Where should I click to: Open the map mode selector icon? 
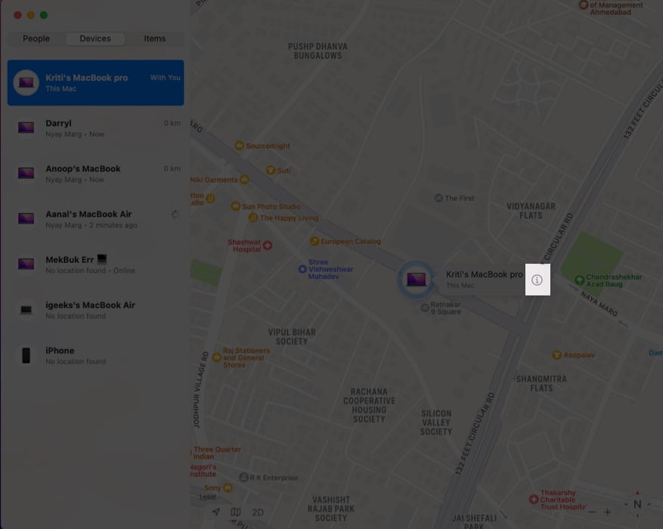pyautogui.click(x=236, y=512)
